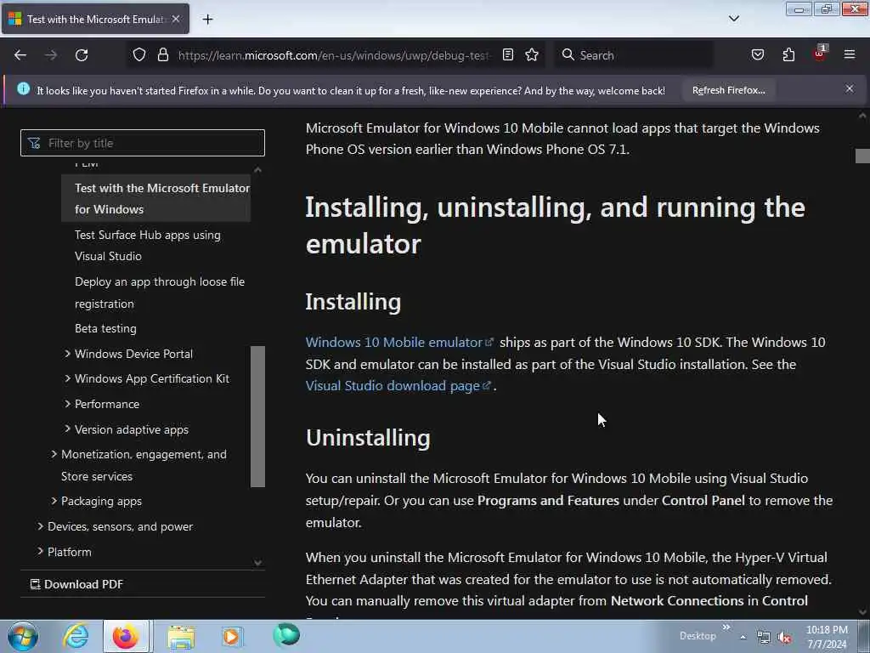This screenshot has height=653, width=870.
Task: Open the Windows 10 Mobile emulator link
Action: (399, 342)
